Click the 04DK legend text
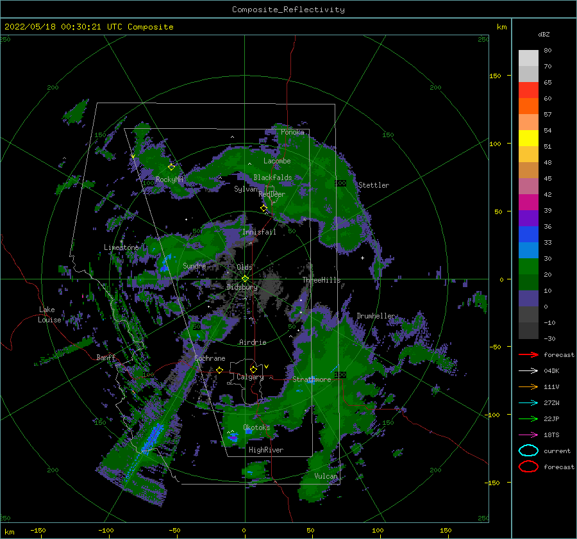Screen dimensions: 577x539 (551, 370)
